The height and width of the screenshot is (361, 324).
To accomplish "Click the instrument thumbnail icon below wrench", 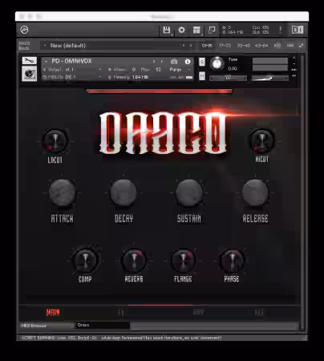I will coord(29,74).
